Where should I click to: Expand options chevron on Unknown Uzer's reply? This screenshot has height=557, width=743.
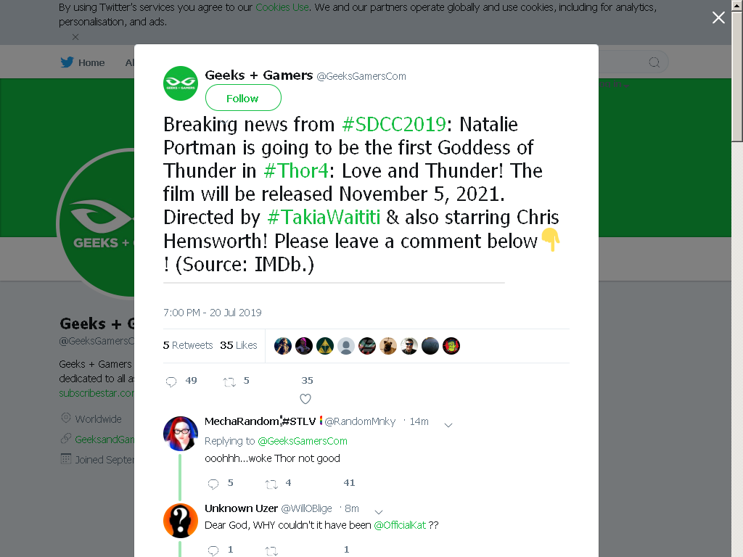[379, 511]
